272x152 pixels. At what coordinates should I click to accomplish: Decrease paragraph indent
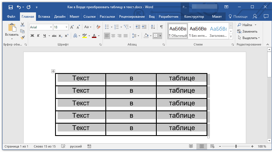pyautogui.click(x=138, y=27)
